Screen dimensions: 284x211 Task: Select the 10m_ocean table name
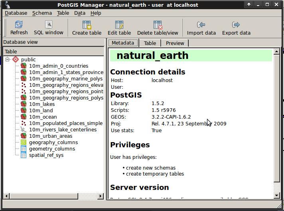43,117
